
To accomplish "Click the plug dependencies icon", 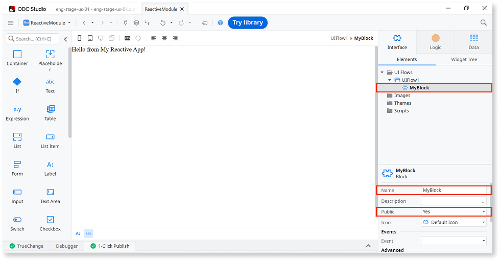I will 126,22.
